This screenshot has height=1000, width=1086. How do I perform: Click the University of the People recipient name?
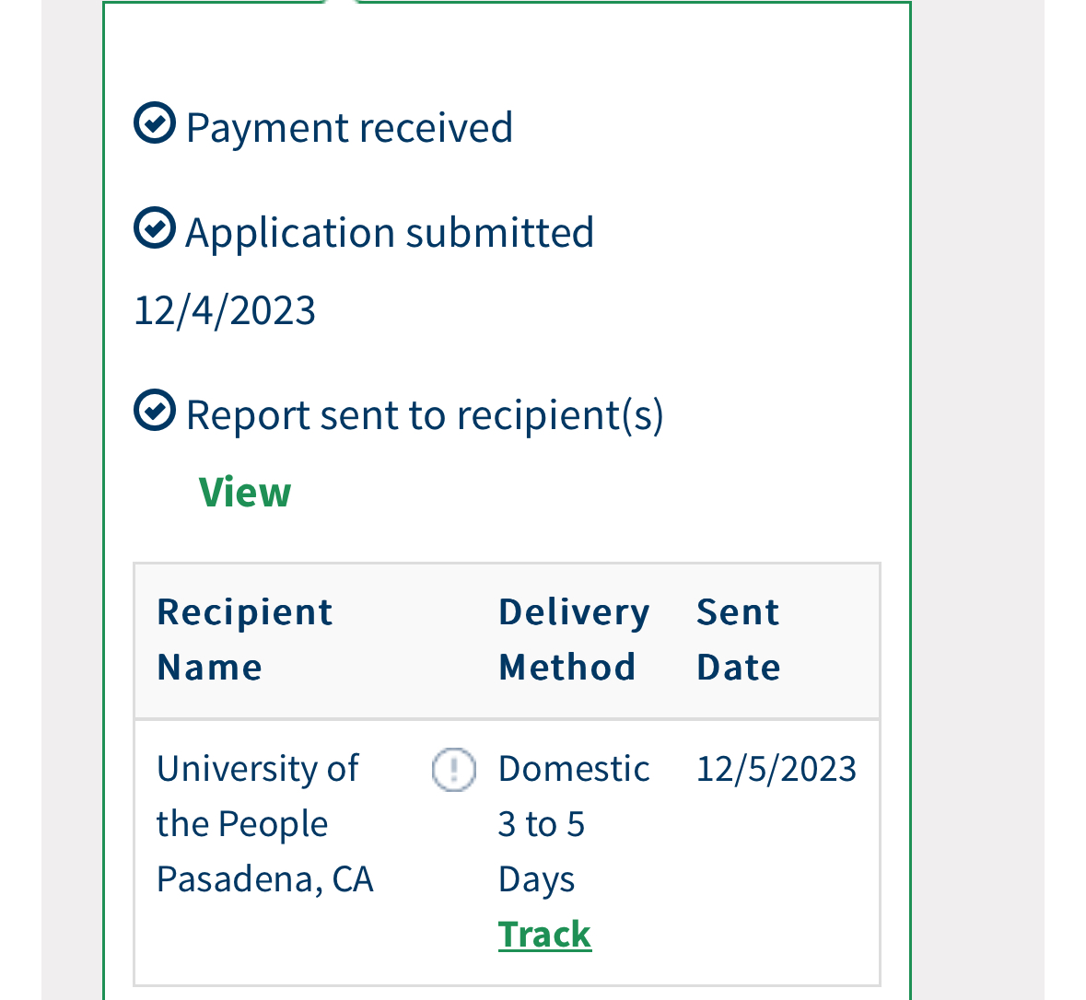(258, 796)
